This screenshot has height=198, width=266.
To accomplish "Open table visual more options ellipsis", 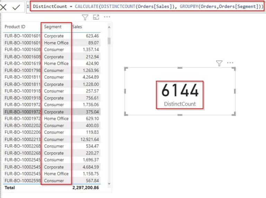I will point(107,17).
